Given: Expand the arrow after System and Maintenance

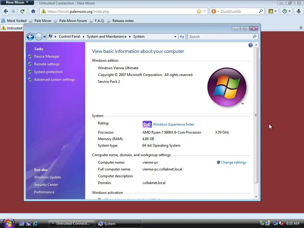Looking at the screenshot, I should point(130,37).
